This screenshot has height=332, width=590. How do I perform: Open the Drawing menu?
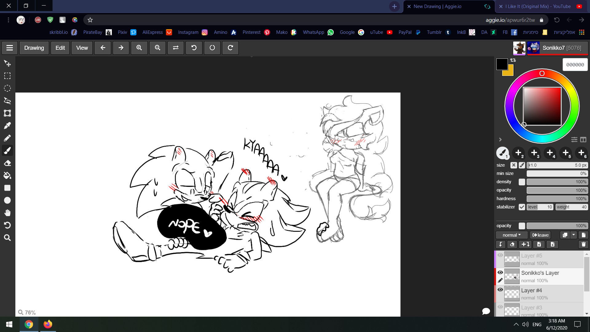click(34, 48)
